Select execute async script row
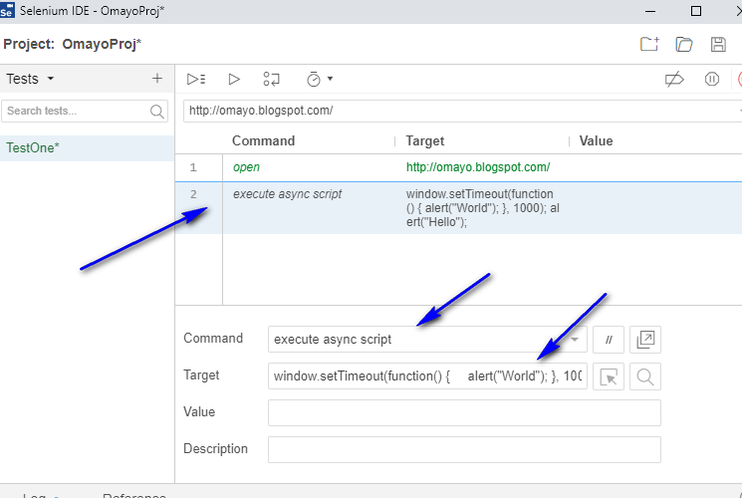The image size is (742, 498). pyautogui.click(x=458, y=208)
